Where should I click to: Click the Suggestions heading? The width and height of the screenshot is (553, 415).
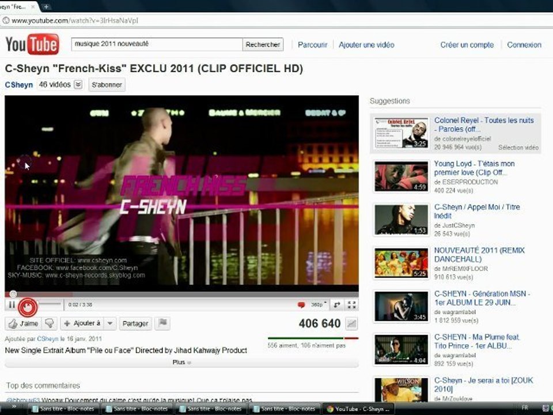[x=390, y=101]
